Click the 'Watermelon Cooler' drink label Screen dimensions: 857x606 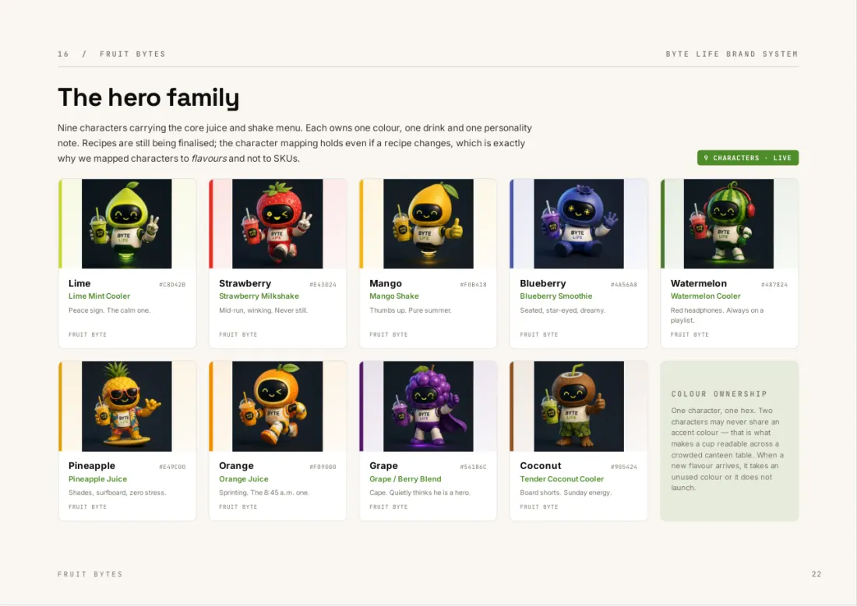click(706, 296)
